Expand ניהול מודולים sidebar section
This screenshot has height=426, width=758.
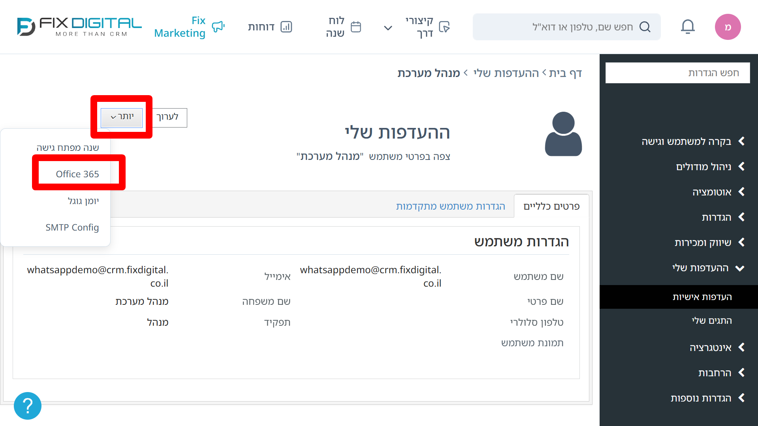pos(710,167)
